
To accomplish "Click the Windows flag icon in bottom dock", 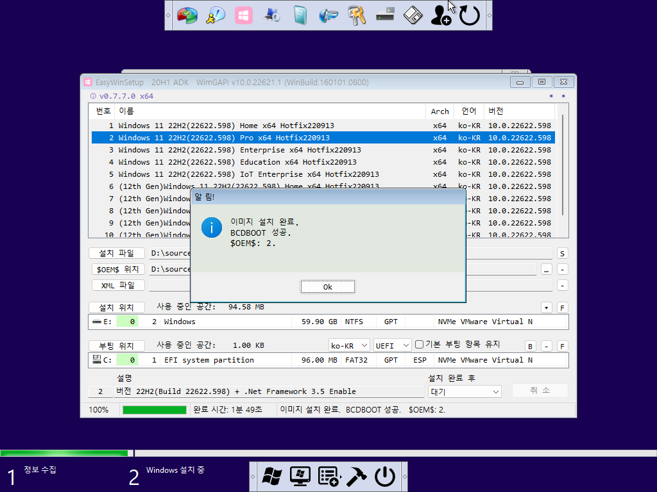I will [x=272, y=477].
